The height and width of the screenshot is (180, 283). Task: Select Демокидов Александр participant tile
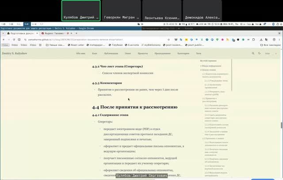[203, 11]
